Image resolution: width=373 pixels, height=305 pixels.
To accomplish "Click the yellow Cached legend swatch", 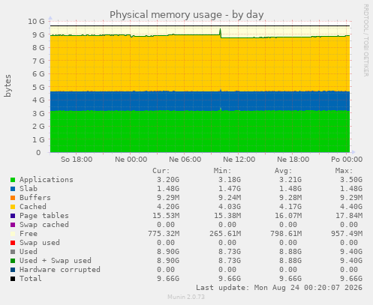I will (13, 207).
